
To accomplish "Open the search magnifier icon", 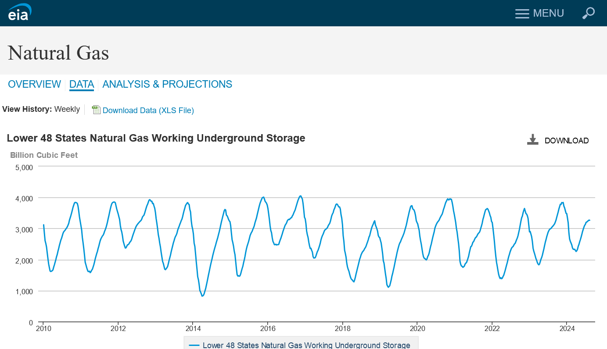I will click(x=588, y=13).
